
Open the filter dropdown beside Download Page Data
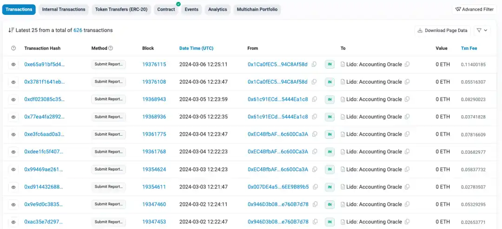click(482, 30)
